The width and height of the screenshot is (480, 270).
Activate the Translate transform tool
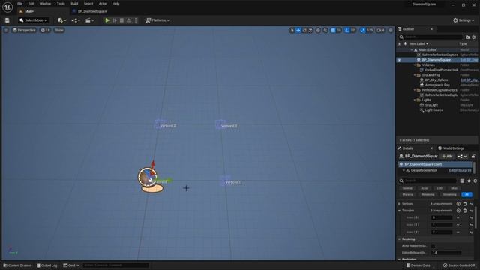[298, 30]
